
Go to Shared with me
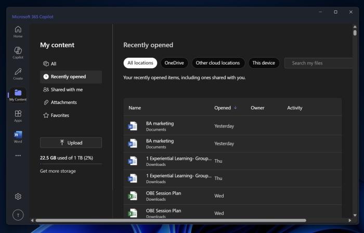pyautogui.click(x=66, y=89)
